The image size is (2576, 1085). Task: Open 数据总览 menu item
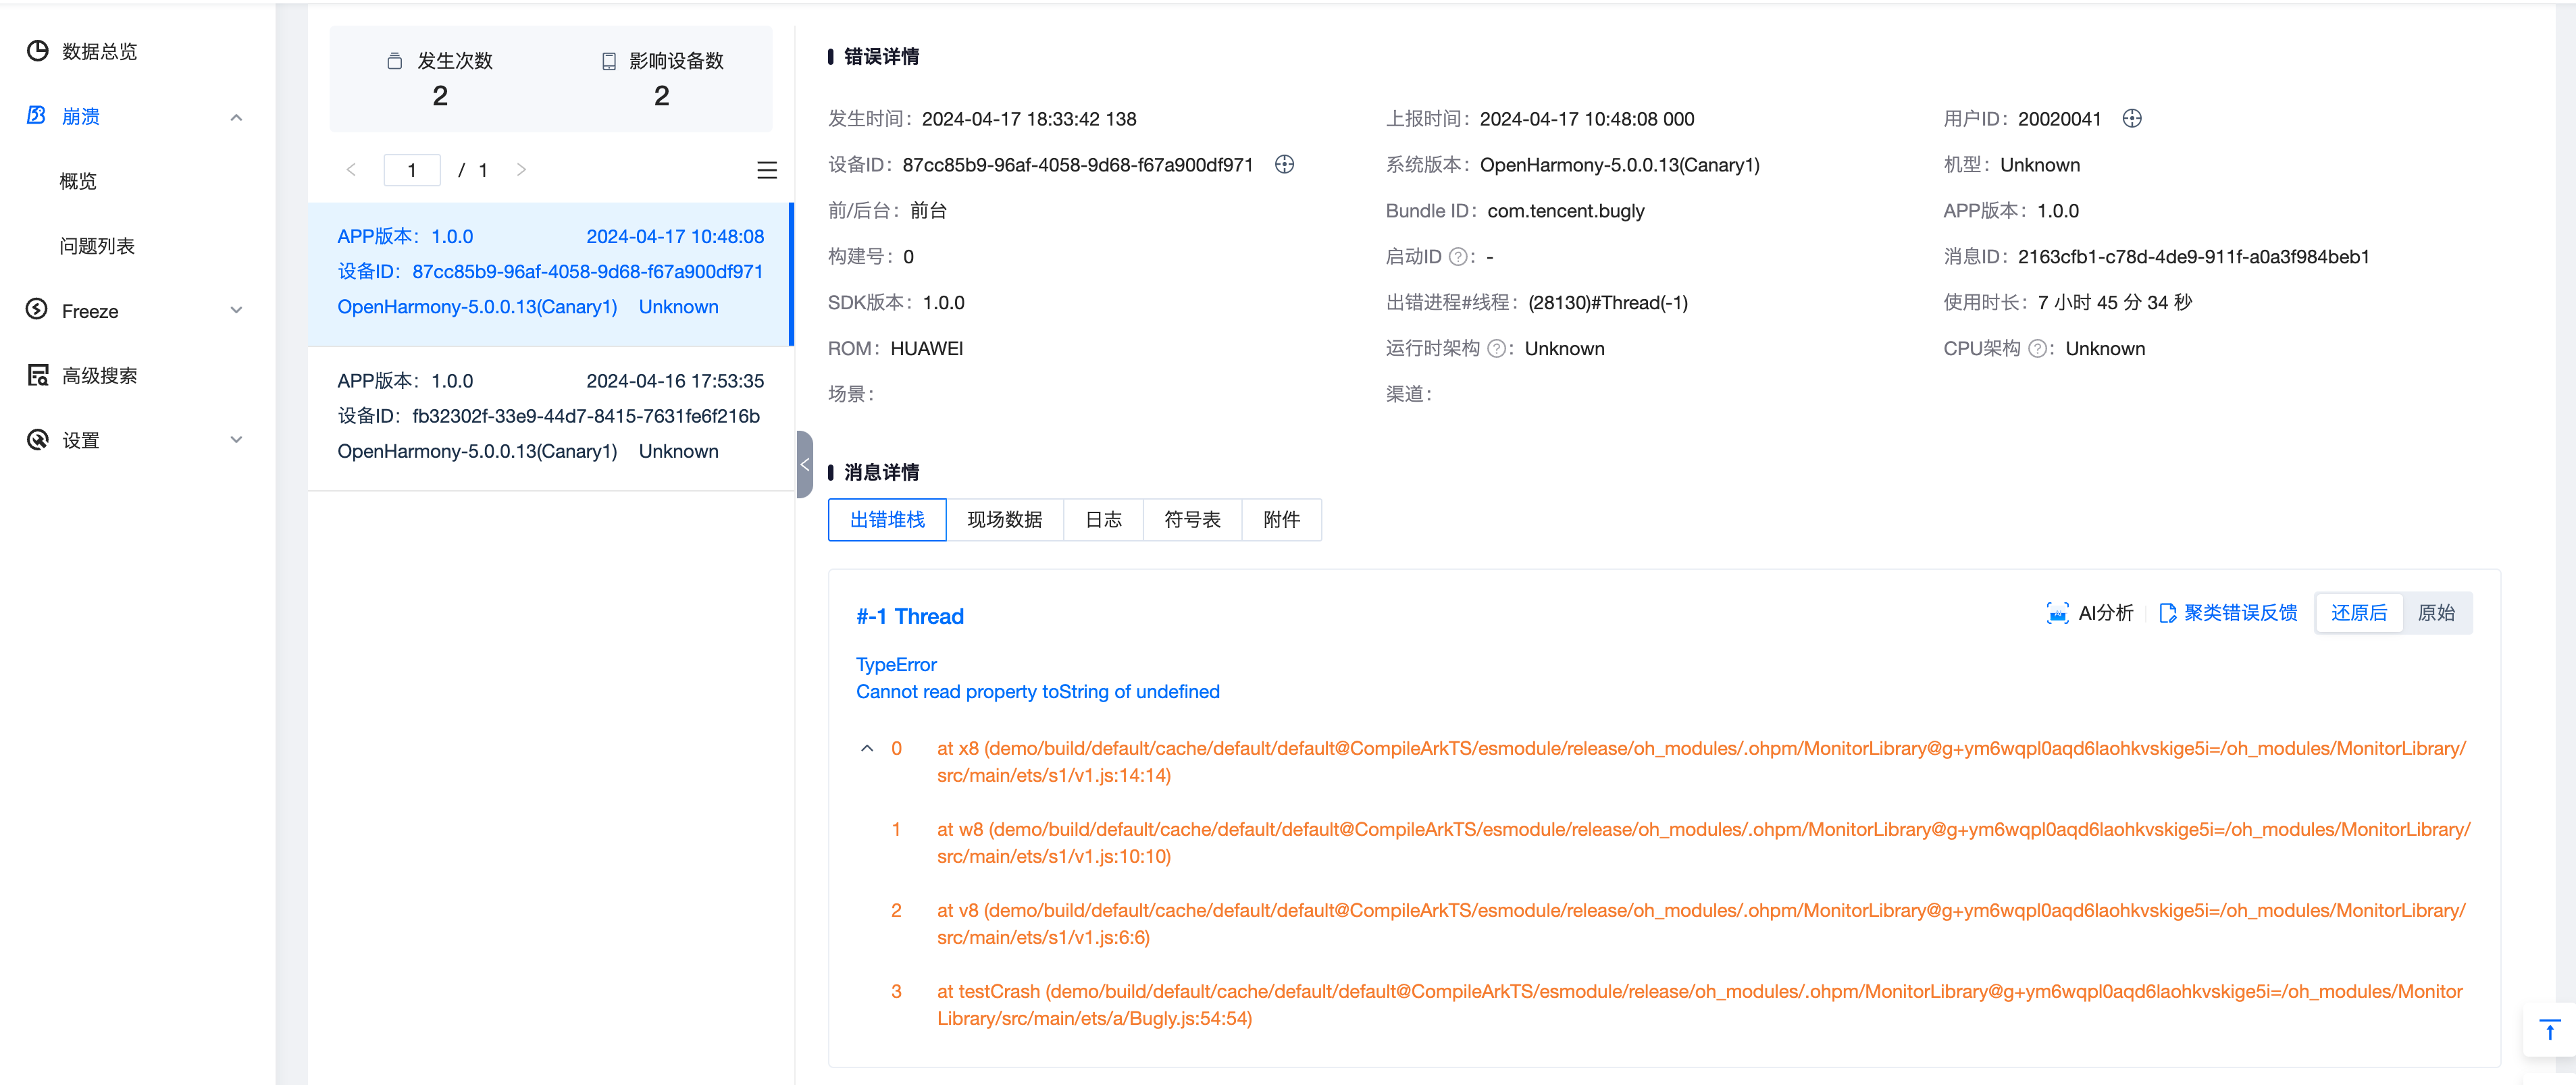(99, 51)
